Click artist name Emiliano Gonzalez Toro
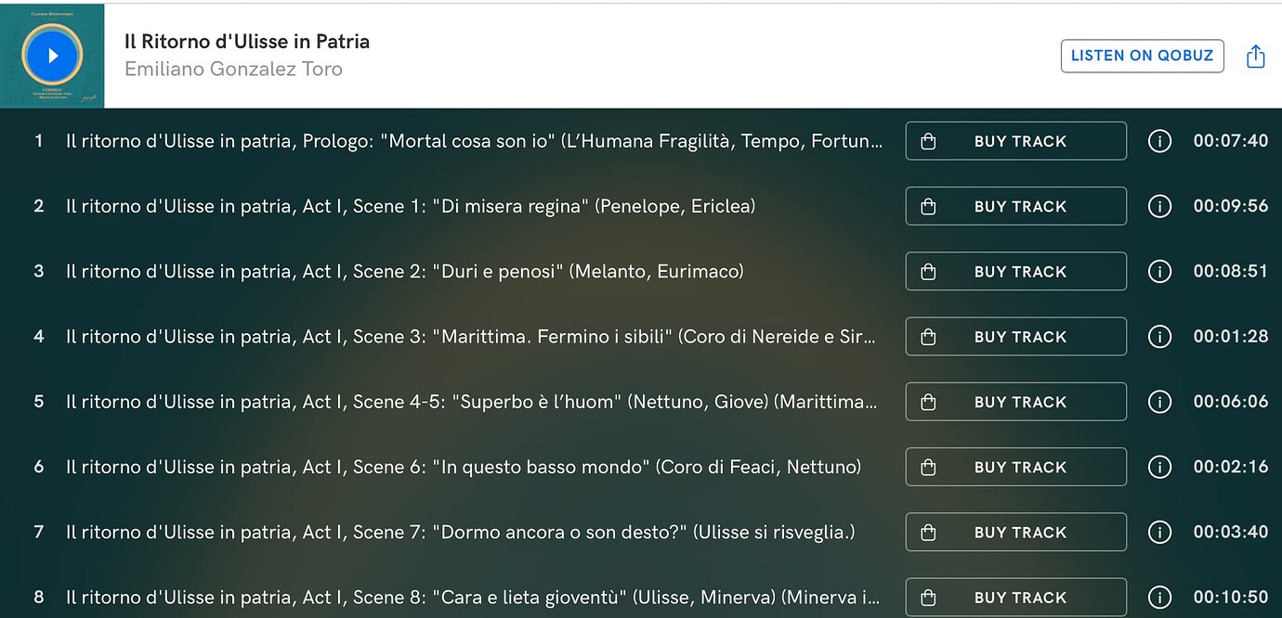 click(233, 70)
